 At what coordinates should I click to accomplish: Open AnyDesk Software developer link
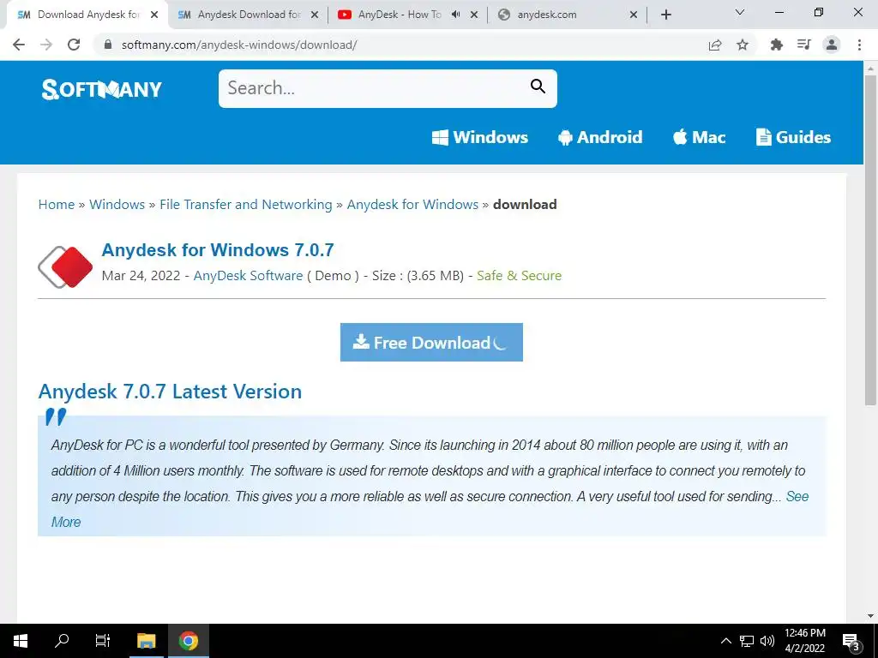tap(248, 275)
